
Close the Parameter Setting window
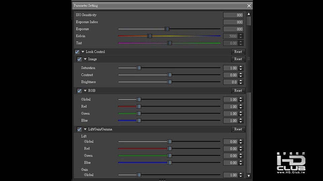tap(249, 6)
